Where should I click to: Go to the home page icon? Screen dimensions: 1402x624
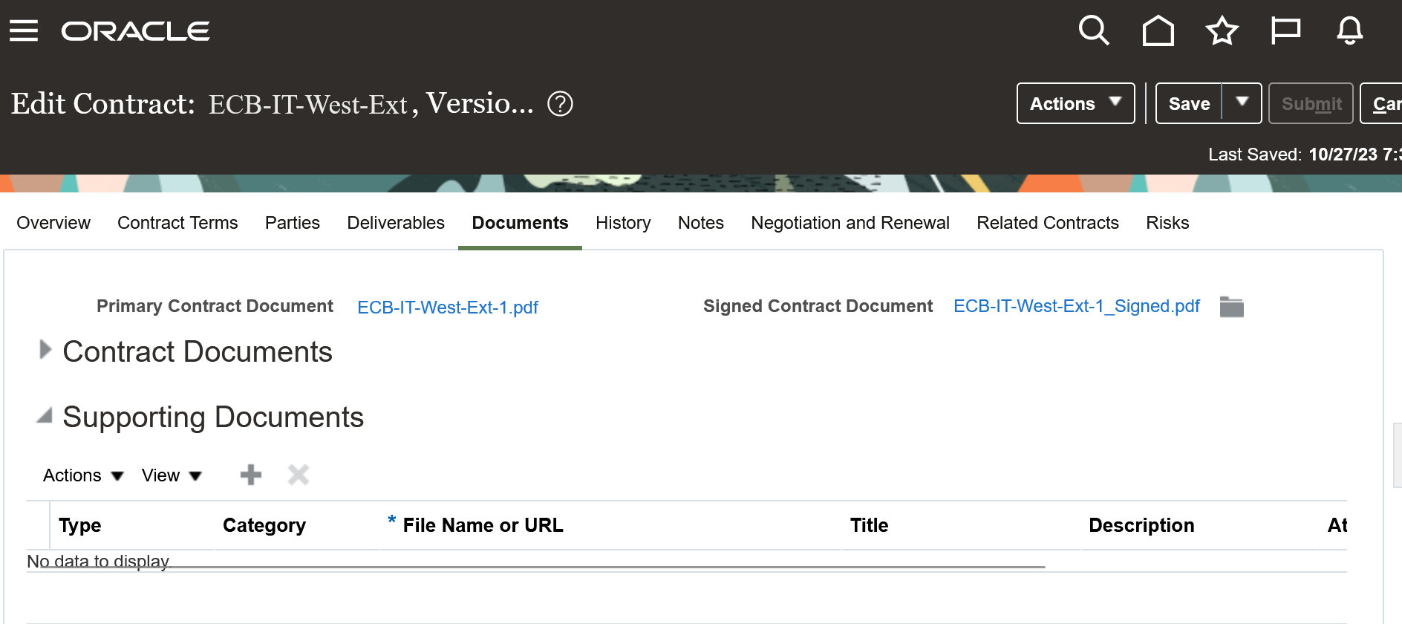[x=1158, y=30]
